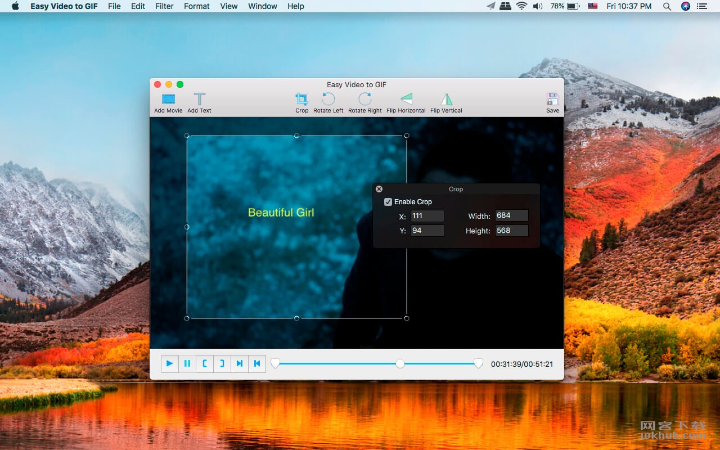720x450 pixels.
Task: Click the Height field showing 568
Action: (512, 231)
